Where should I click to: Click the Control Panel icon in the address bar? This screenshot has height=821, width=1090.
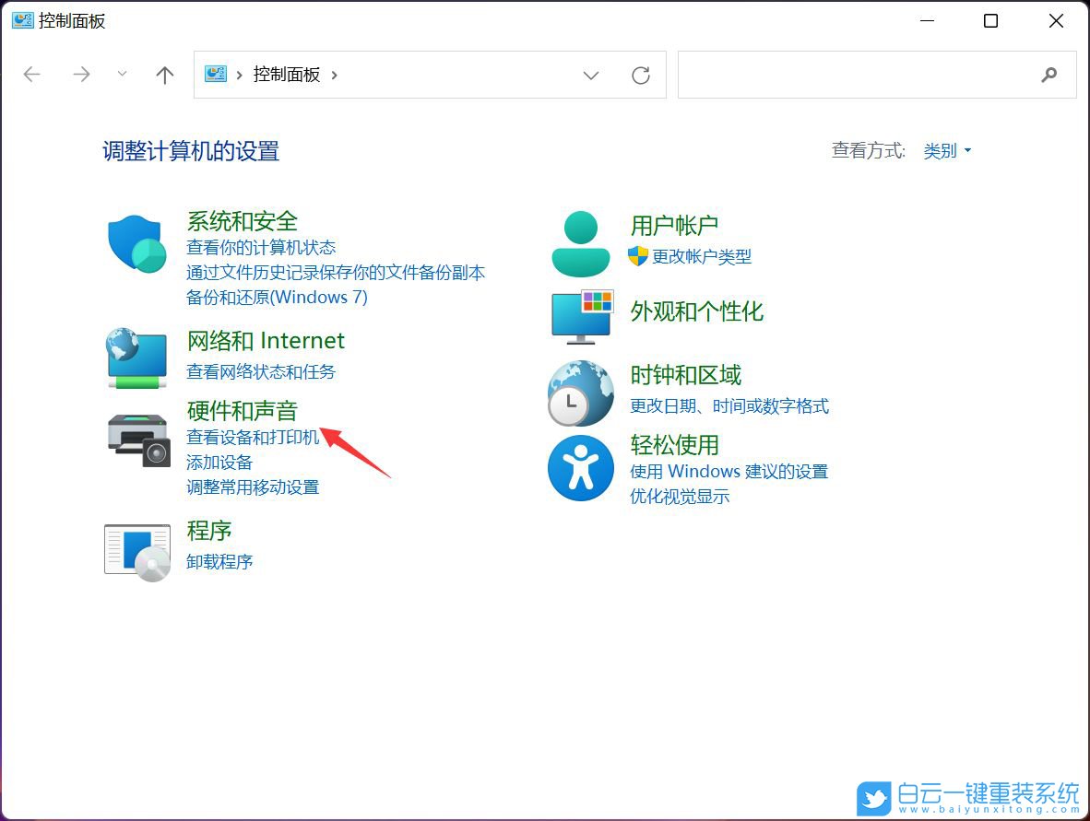tap(216, 75)
